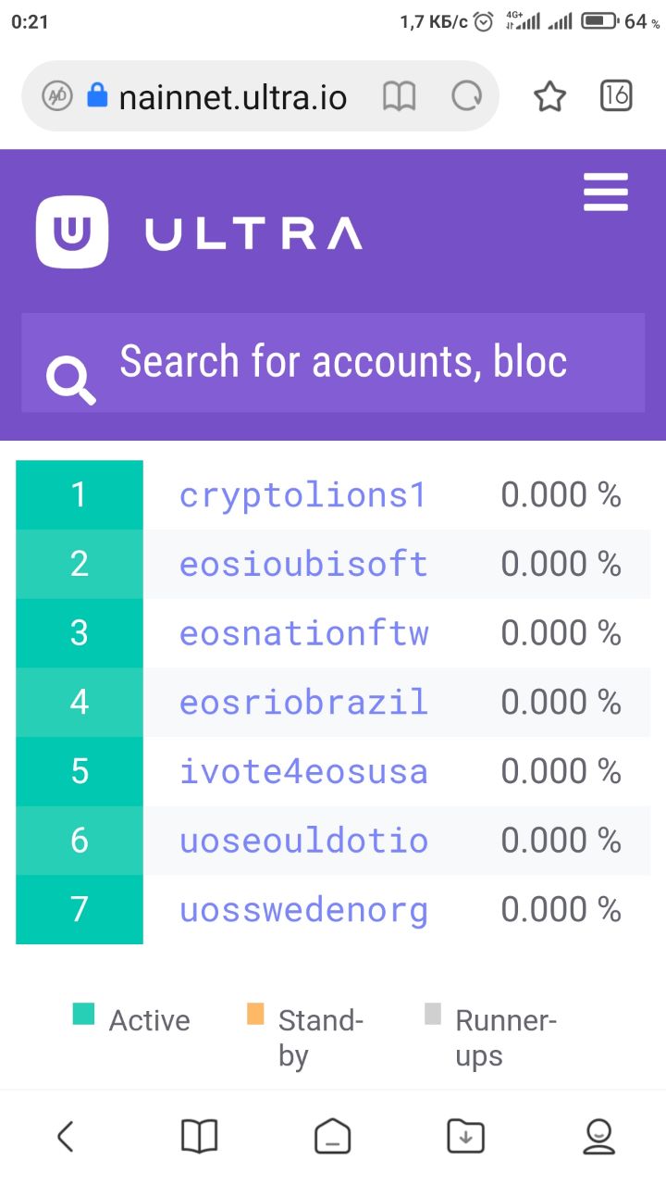Tap the teal Active legend swatch
Screen dimensions: 666x1185
(x=84, y=1014)
